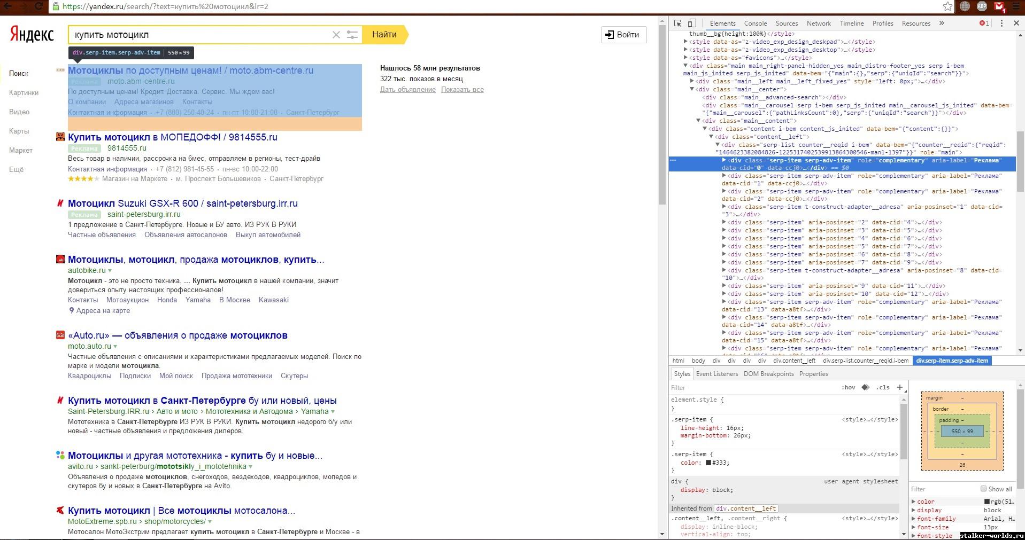Click the Yandex logo

coord(32,35)
